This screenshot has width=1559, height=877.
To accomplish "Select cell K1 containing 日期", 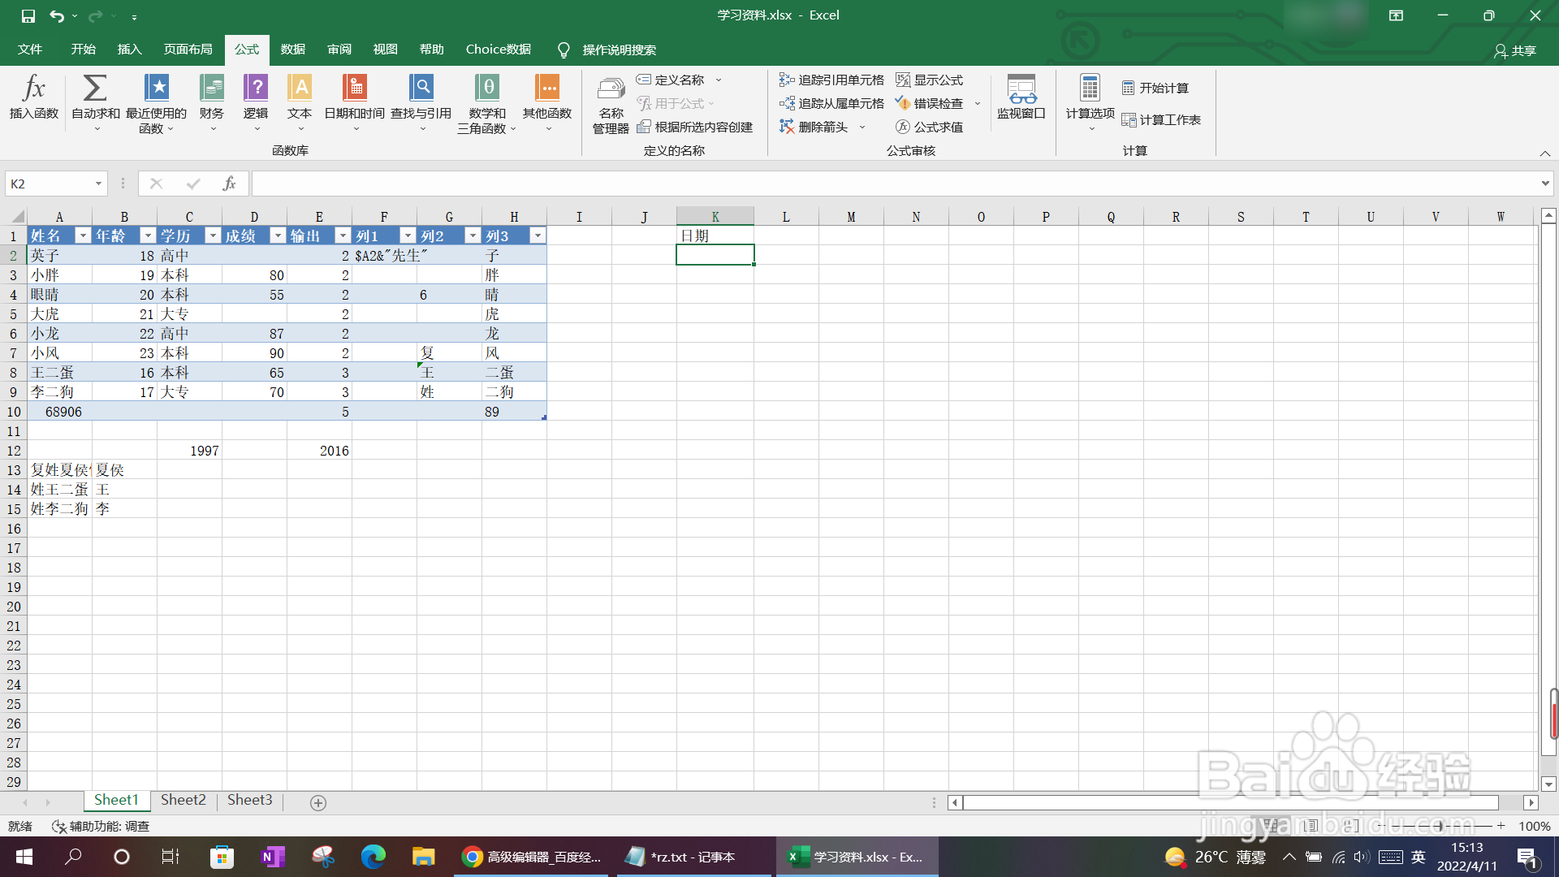I will 715,235.
